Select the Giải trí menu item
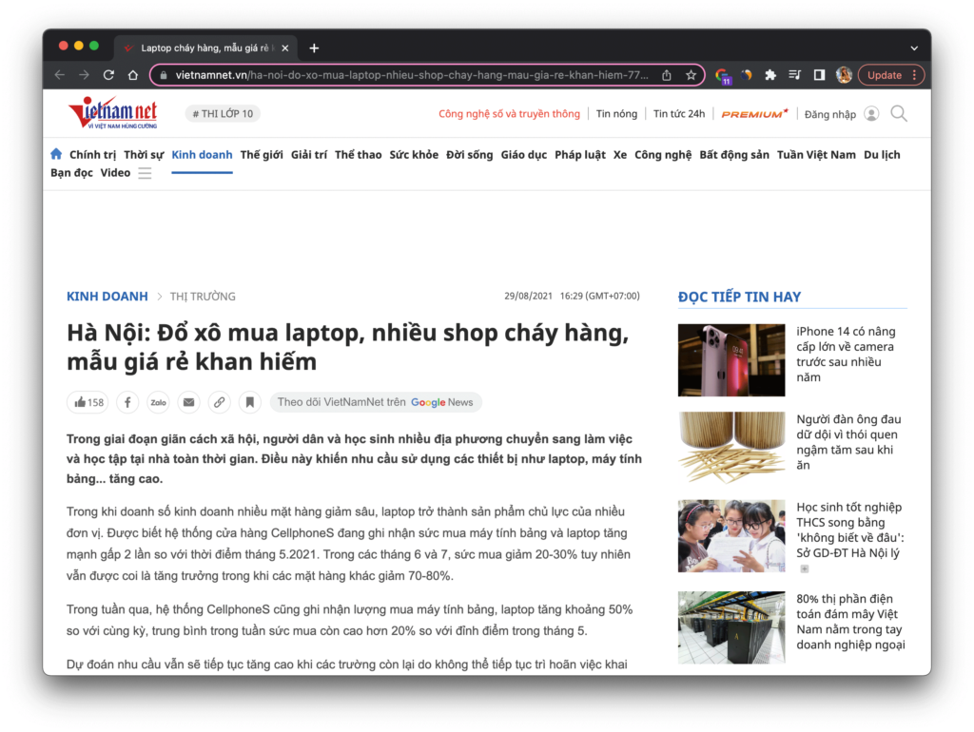 [x=309, y=155]
